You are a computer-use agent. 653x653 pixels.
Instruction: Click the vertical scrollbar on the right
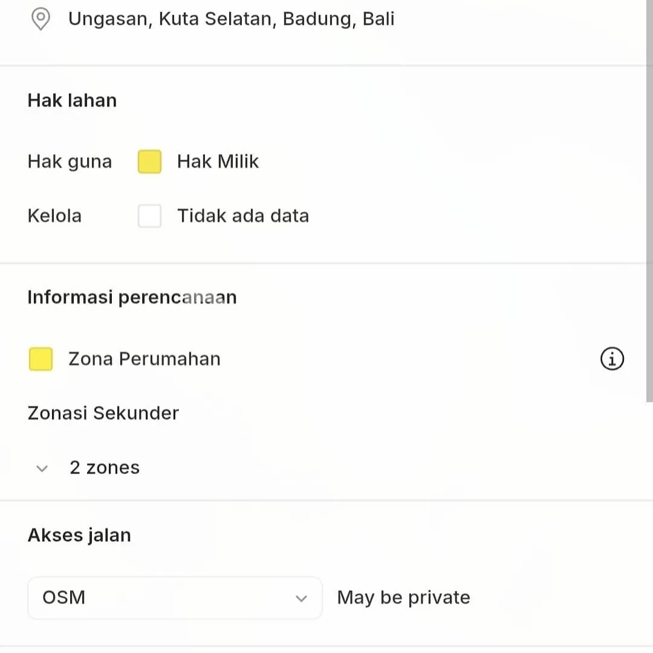pos(649,200)
